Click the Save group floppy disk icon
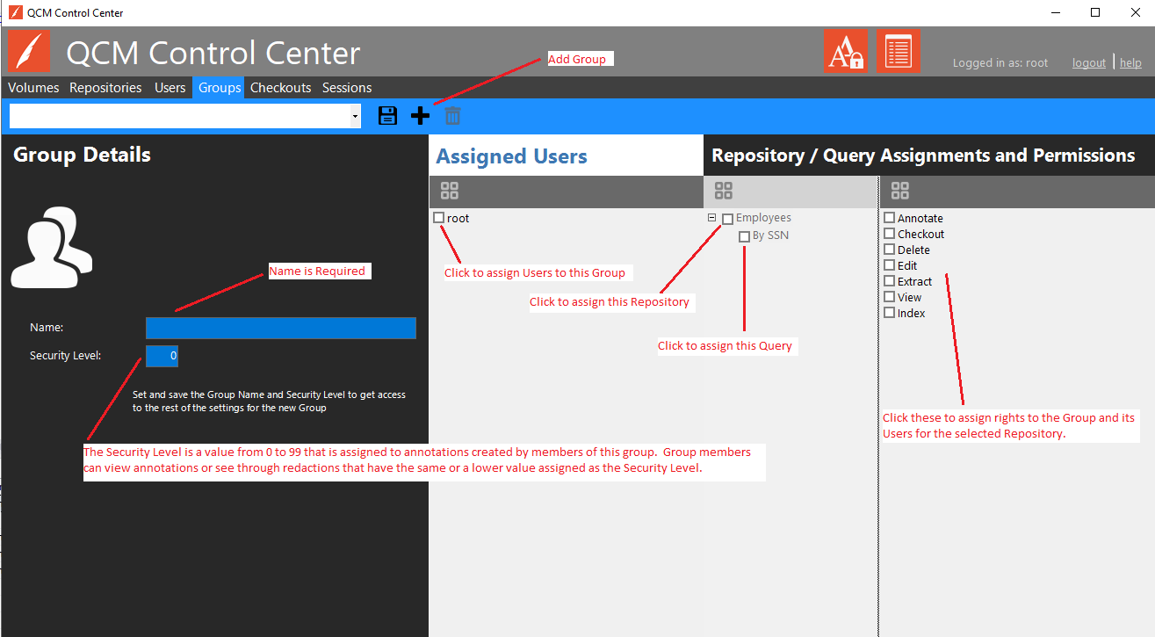 click(x=387, y=115)
